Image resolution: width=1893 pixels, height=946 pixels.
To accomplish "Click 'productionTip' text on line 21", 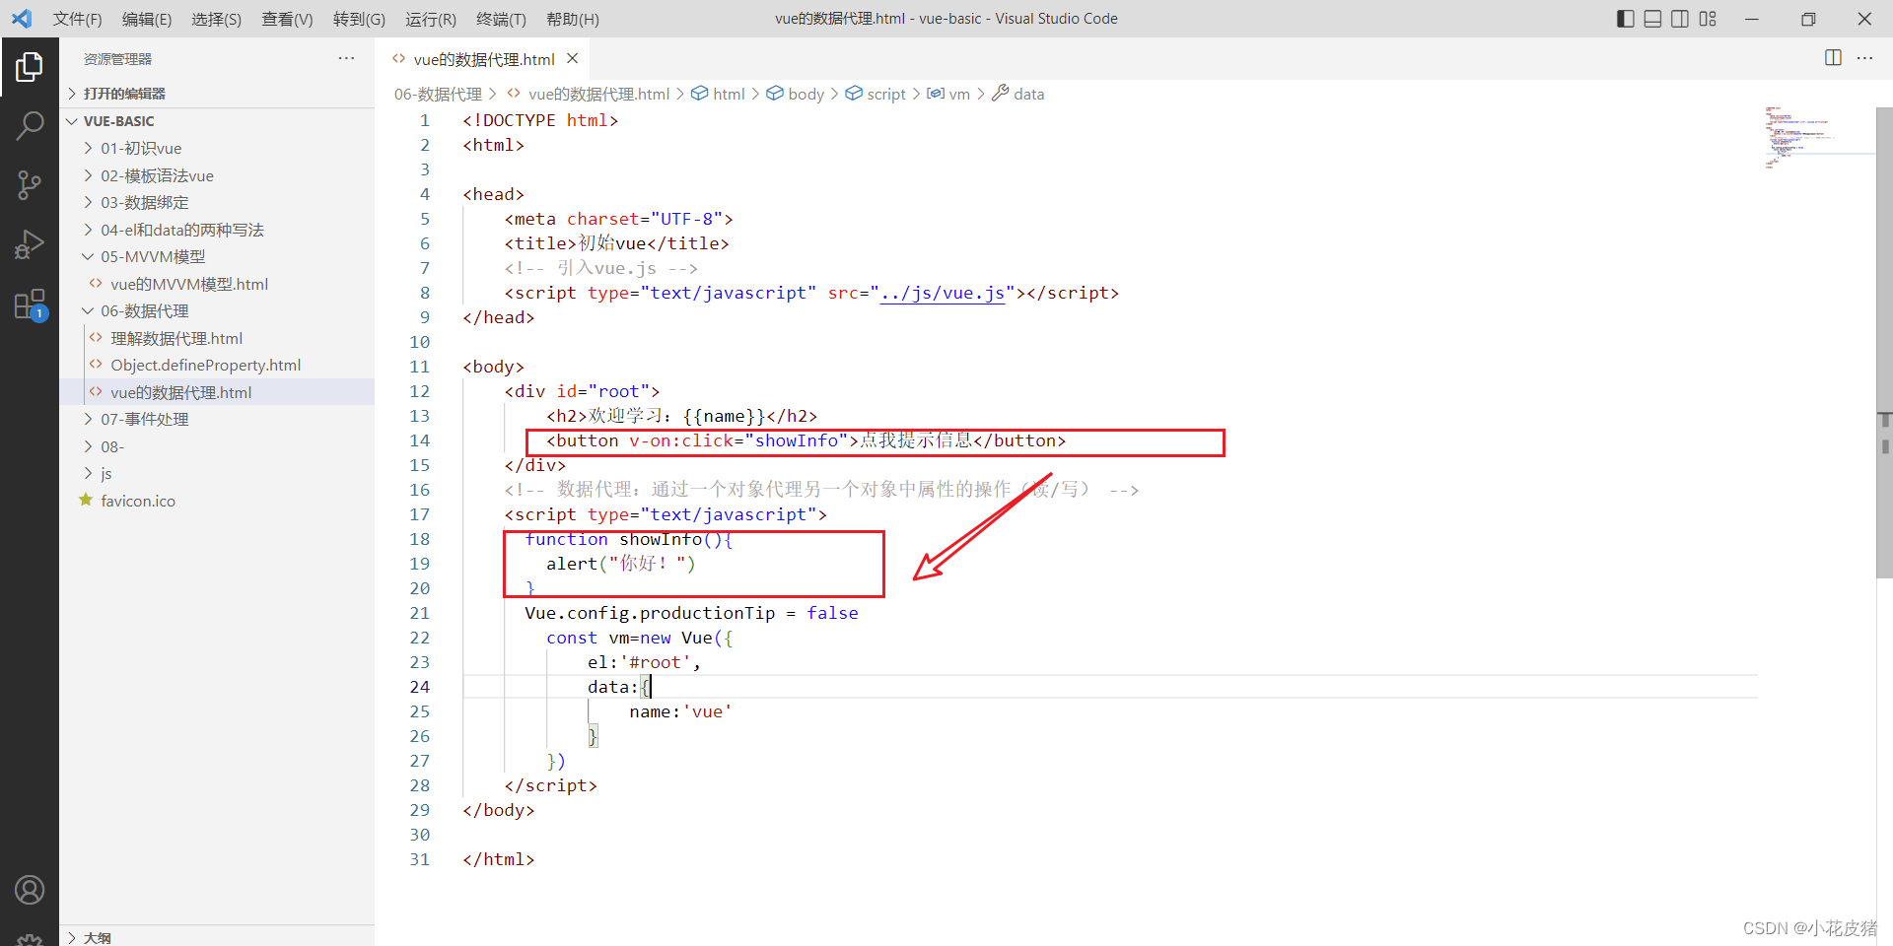I will coord(707,613).
